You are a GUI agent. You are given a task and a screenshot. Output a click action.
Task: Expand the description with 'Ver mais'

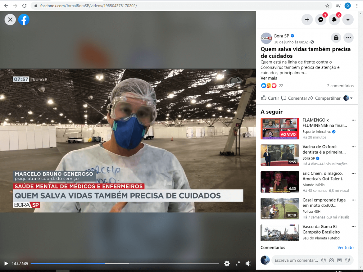point(269,78)
